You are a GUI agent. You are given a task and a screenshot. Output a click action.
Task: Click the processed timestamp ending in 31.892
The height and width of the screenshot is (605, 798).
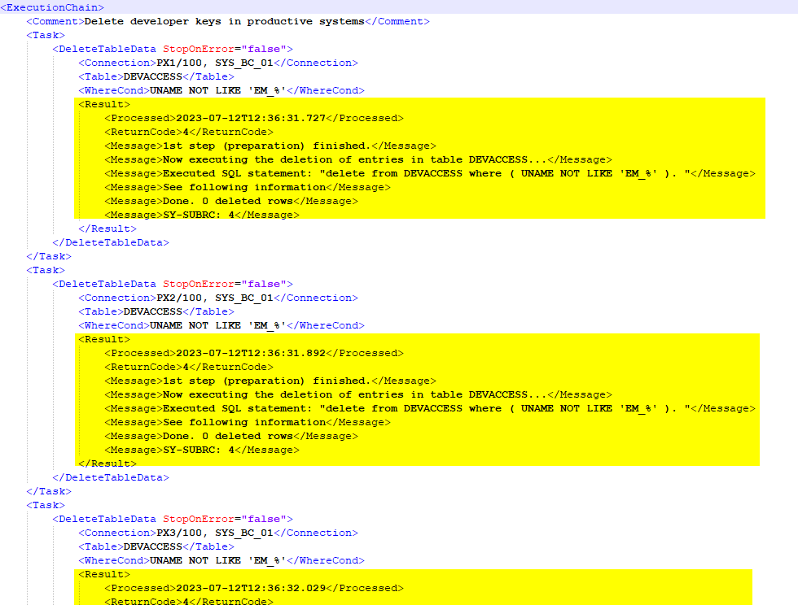pyautogui.click(x=251, y=353)
